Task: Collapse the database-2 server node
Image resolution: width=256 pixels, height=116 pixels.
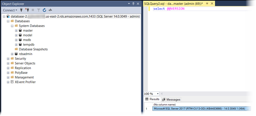Action: click(x=4, y=17)
